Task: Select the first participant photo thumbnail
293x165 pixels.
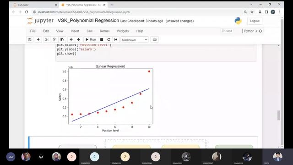Action: pyautogui.click(x=26, y=157)
